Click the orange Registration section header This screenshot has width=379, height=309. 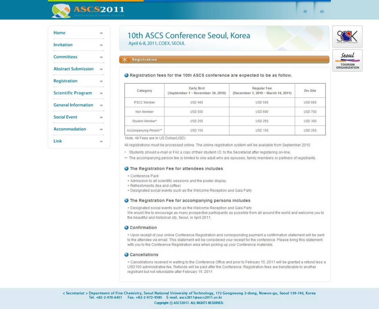224,60
